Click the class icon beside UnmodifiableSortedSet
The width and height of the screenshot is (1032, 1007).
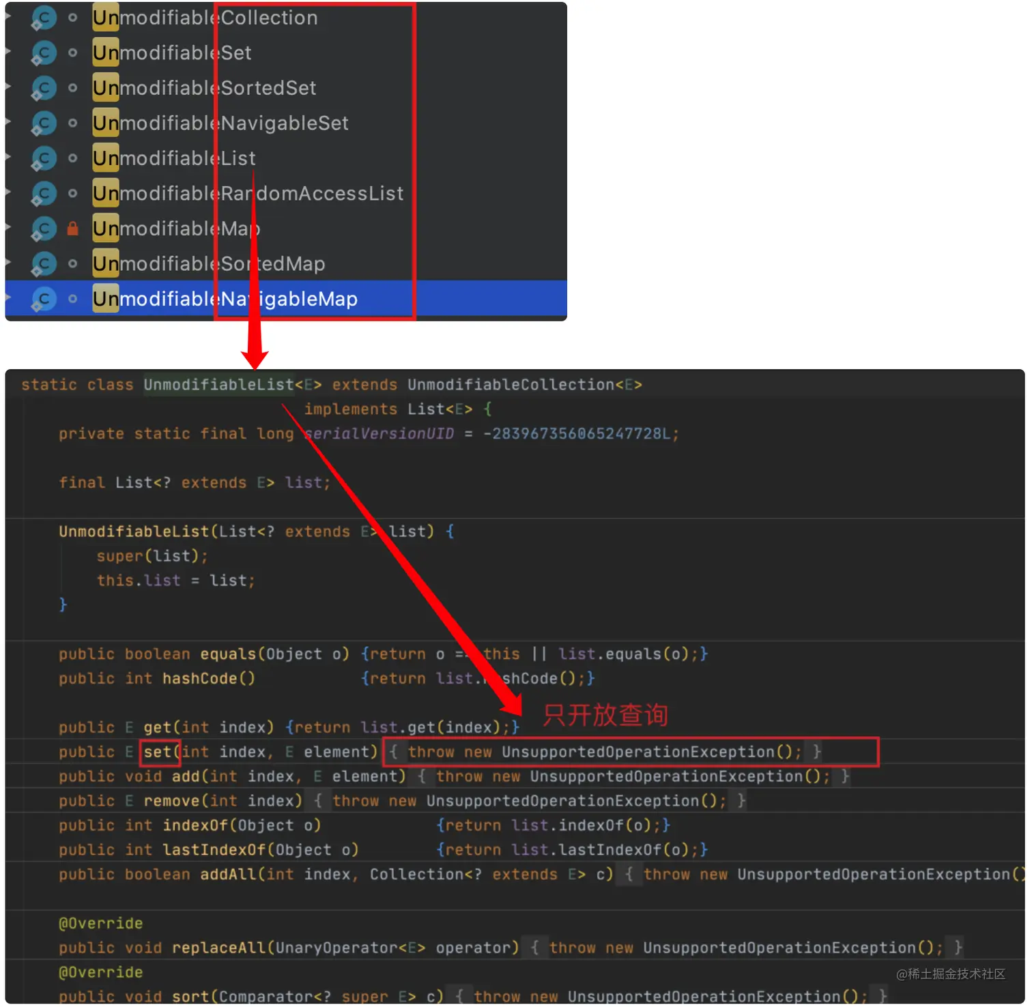[44, 88]
